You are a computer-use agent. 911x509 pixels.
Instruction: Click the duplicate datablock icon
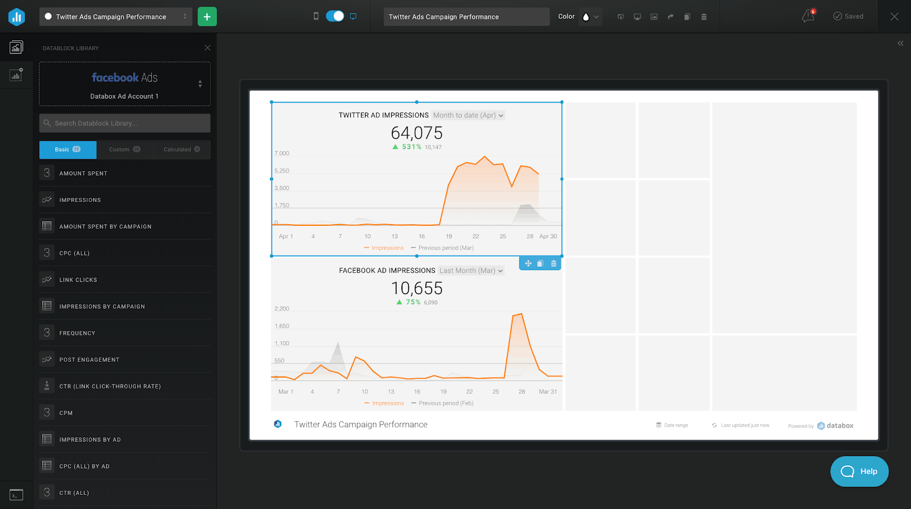click(x=540, y=263)
